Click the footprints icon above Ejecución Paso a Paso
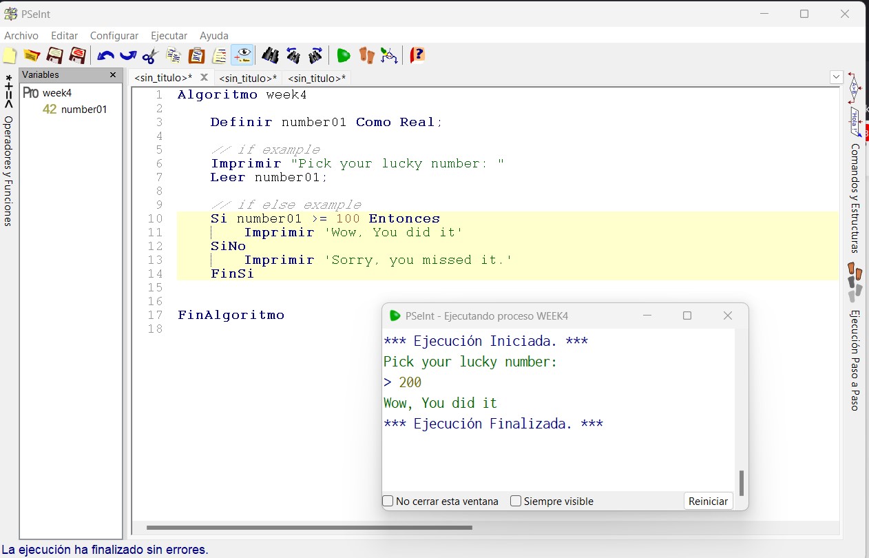The image size is (869, 558). pos(855,282)
